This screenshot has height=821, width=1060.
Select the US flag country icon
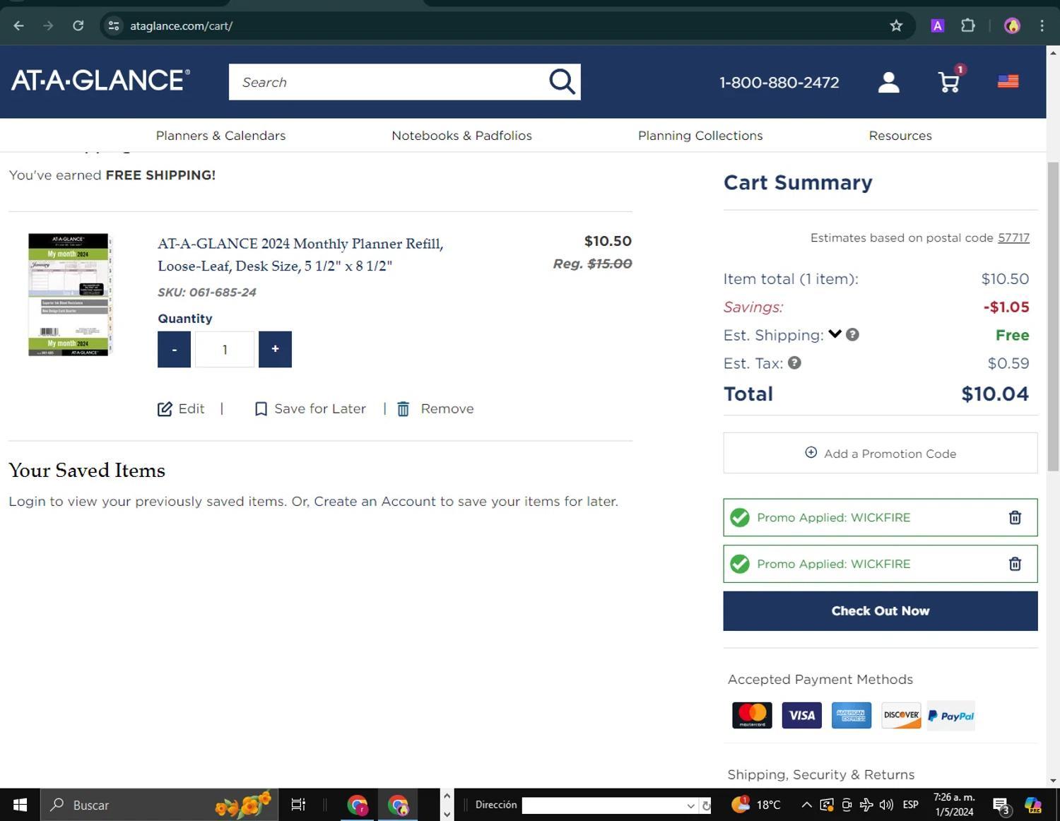click(1008, 82)
